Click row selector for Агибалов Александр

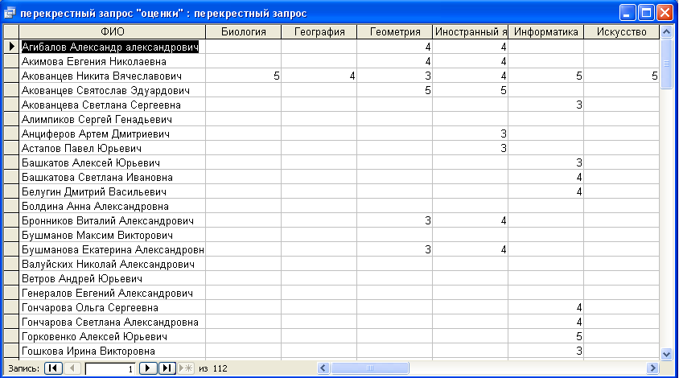pos(11,47)
